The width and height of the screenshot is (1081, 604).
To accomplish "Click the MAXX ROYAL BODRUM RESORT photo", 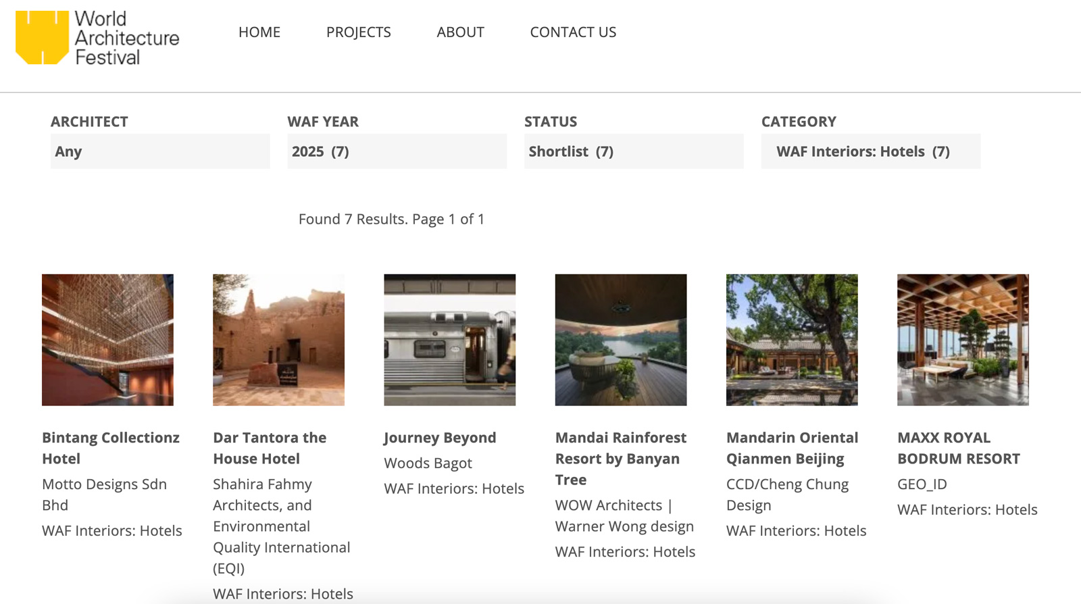I will pos(963,340).
